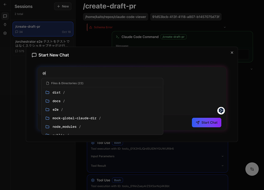Screen dimensions: 264x190
Task: Select node_modules in the file suggestions list
Action: (64, 126)
